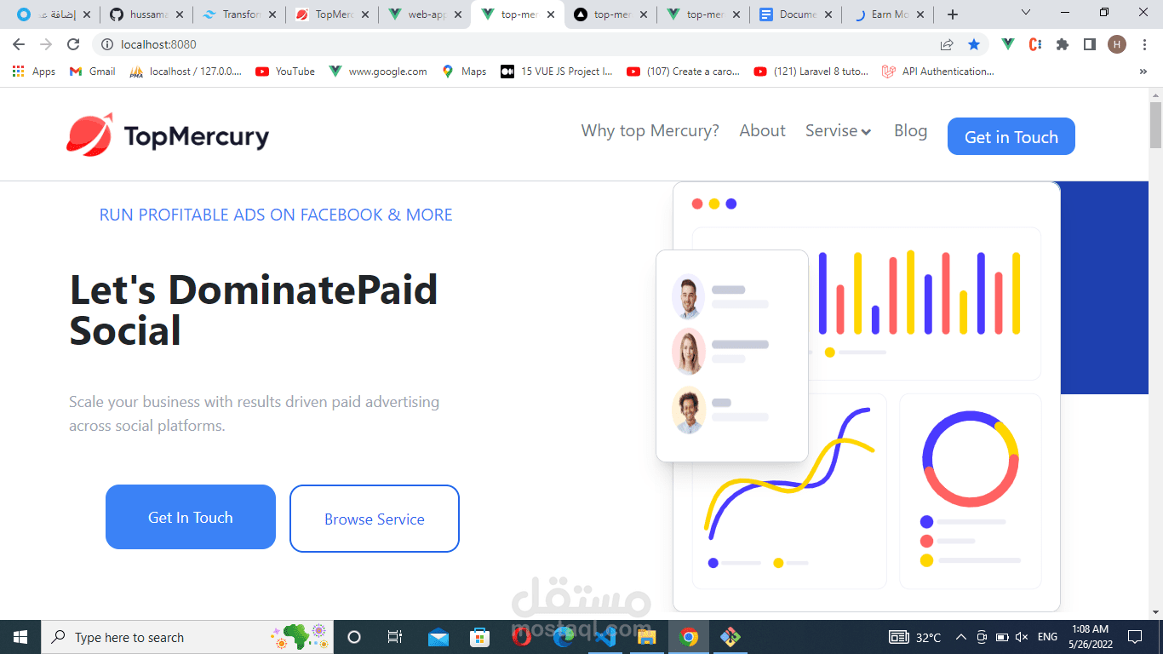
Task: Open the Vue devtools extension icon
Action: point(1008,44)
